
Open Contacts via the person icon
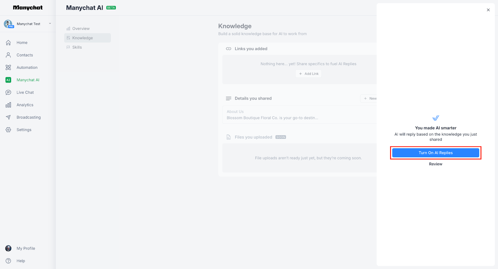coord(8,55)
